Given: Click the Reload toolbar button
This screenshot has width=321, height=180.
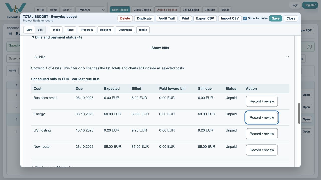Looking at the screenshot, I should coord(225,10).
